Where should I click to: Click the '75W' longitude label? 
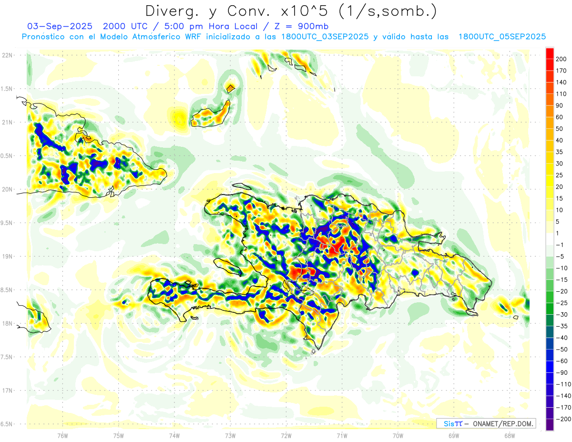point(119,436)
